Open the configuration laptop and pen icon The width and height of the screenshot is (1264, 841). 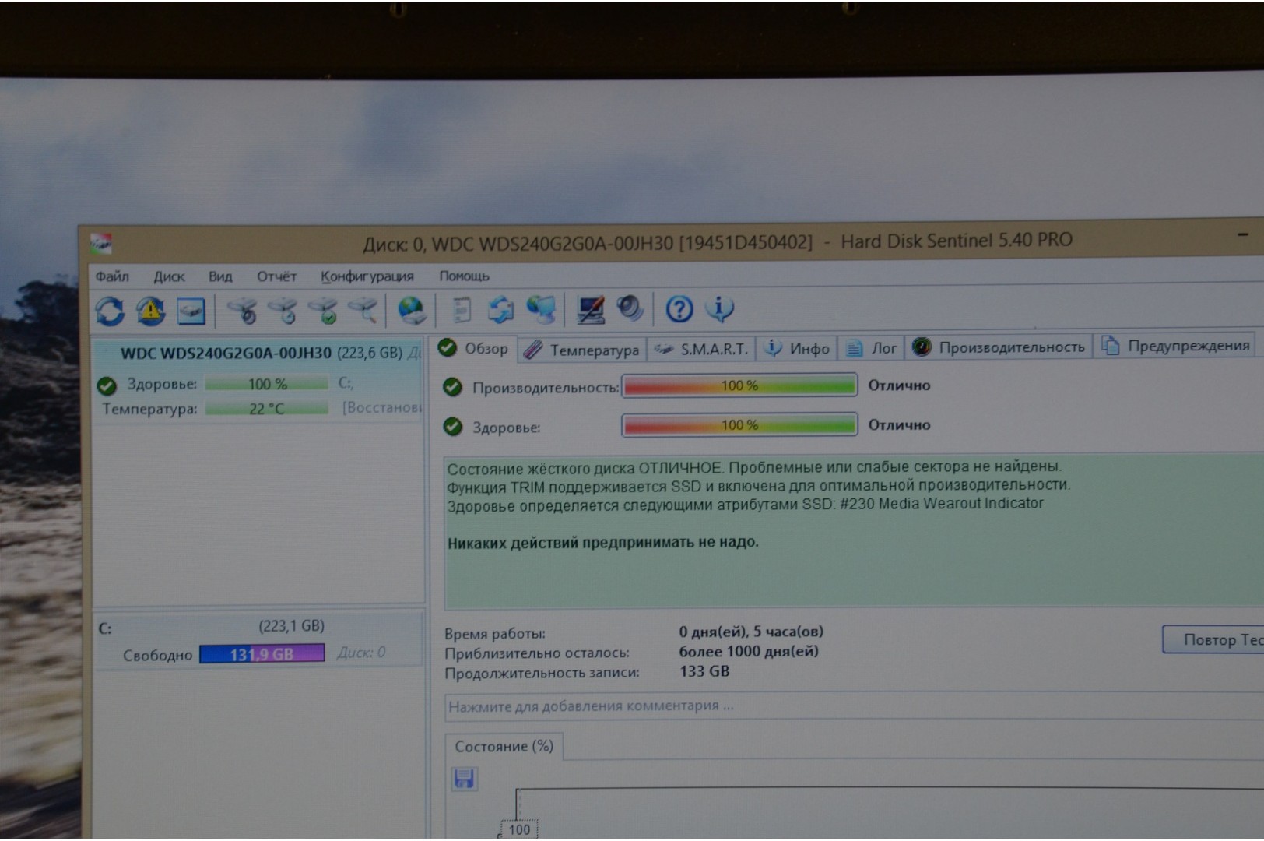coord(592,309)
